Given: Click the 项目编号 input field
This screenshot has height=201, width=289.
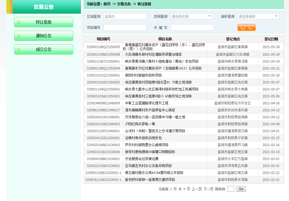Looking at the screenshot, I should [125, 27].
